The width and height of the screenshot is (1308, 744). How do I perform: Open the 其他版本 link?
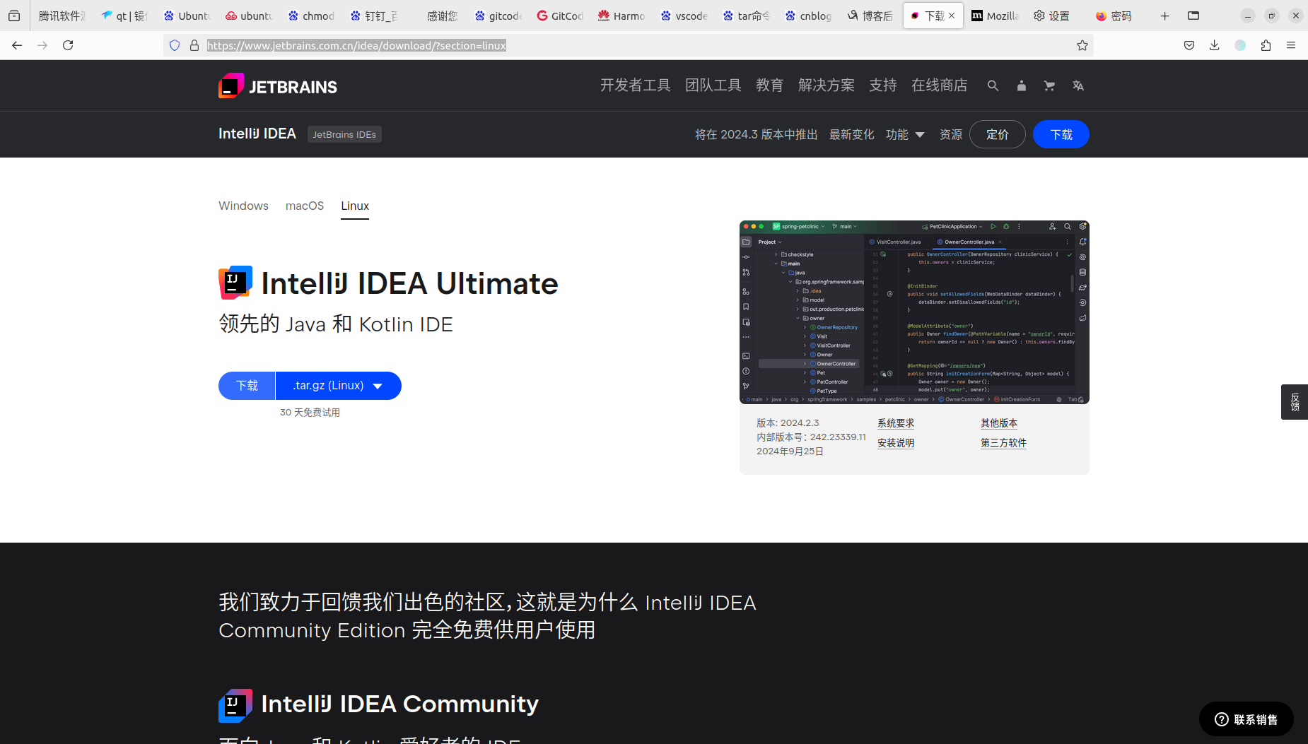[x=999, y=423]
